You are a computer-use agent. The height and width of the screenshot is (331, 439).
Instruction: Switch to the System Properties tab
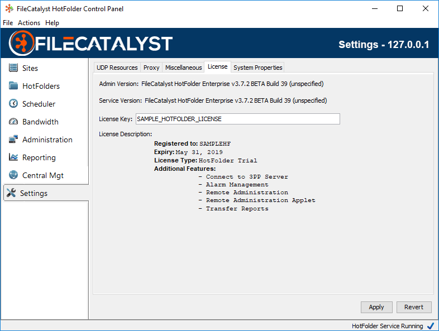[x=257, y=68]
